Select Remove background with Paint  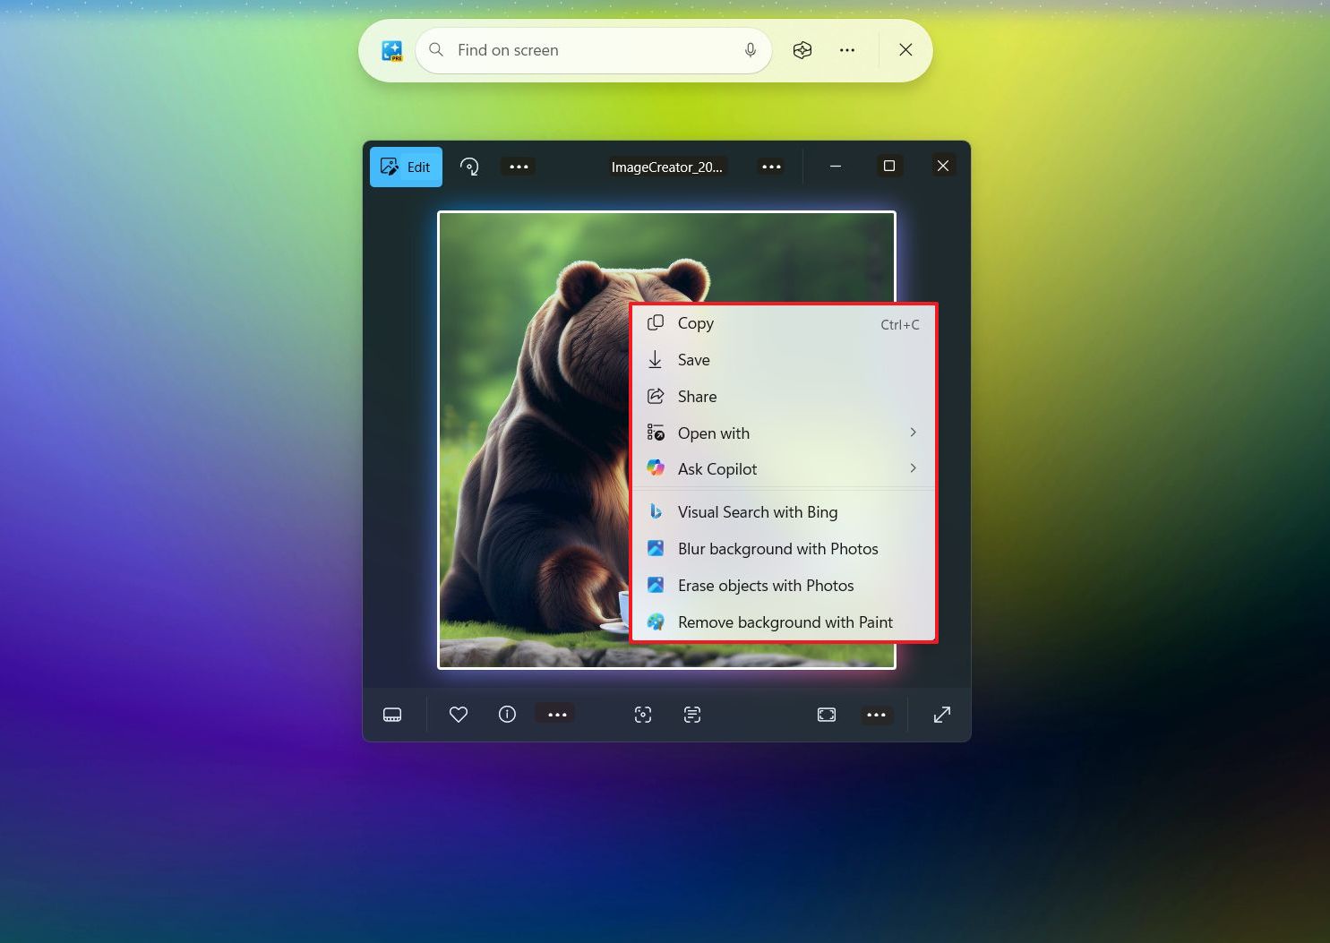pyautogui.click(x=785, y=622)
